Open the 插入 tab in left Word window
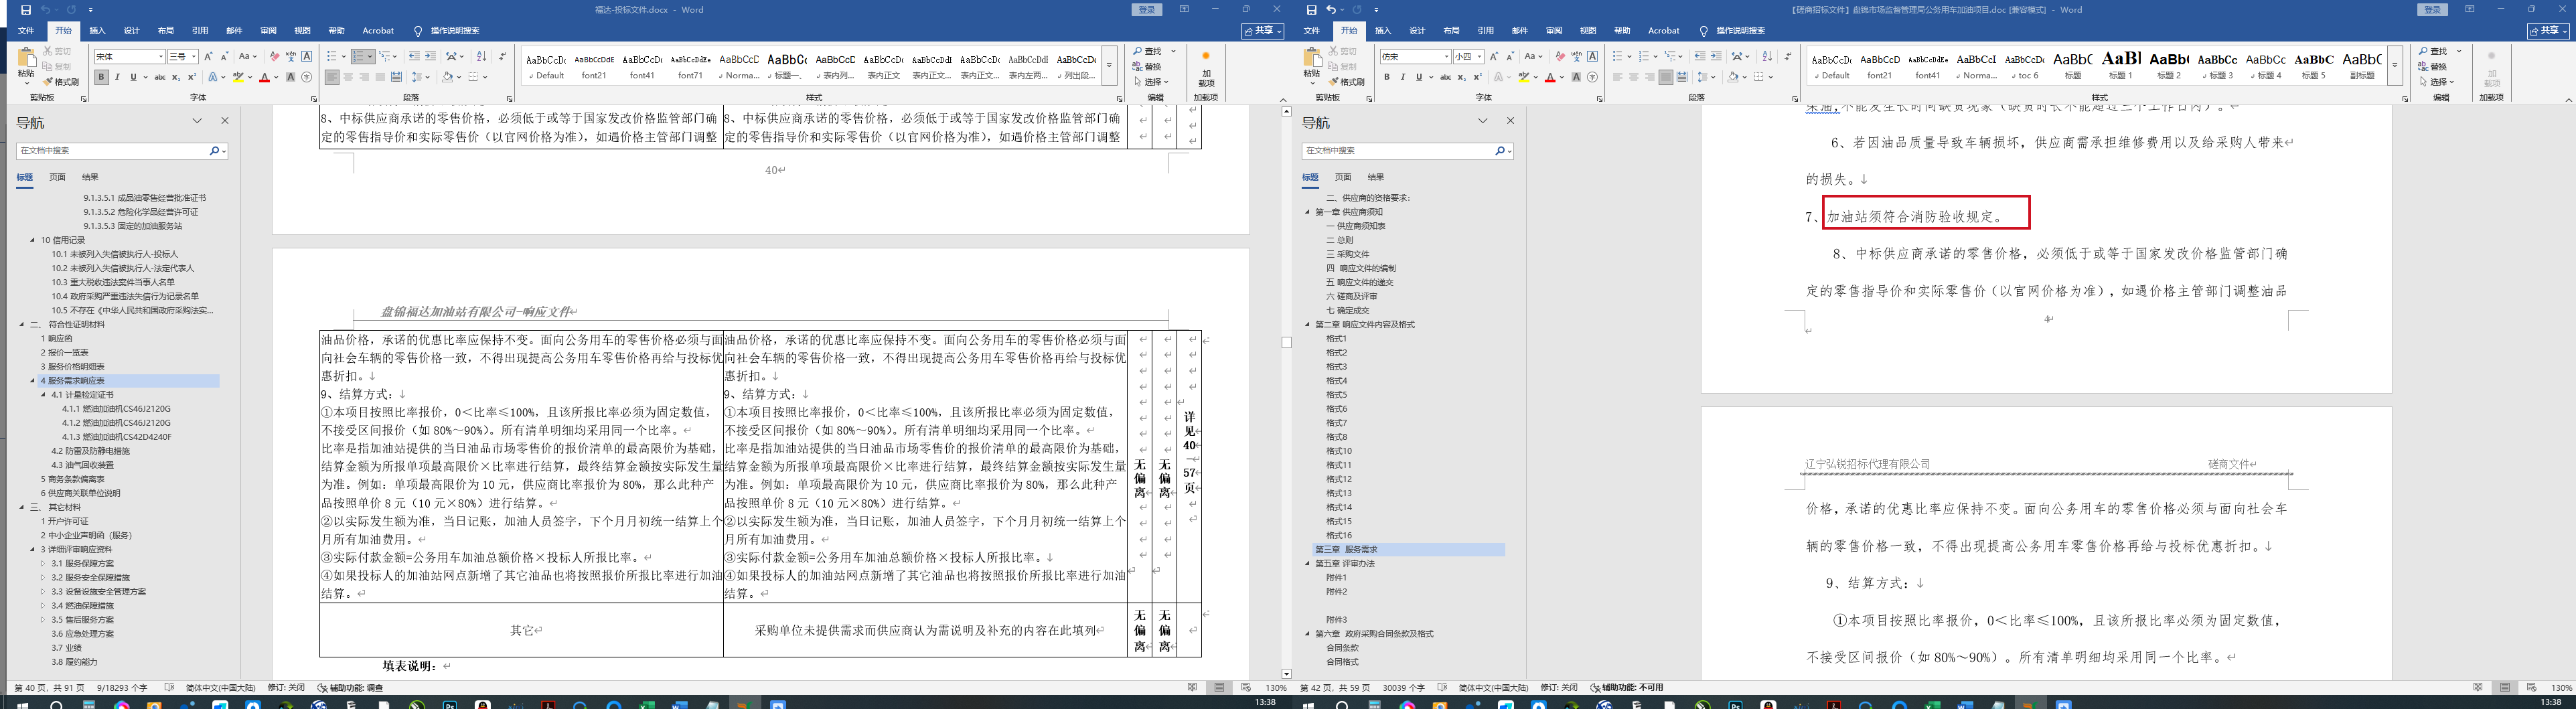This screenshot has width=2576, height=709. 97,31
